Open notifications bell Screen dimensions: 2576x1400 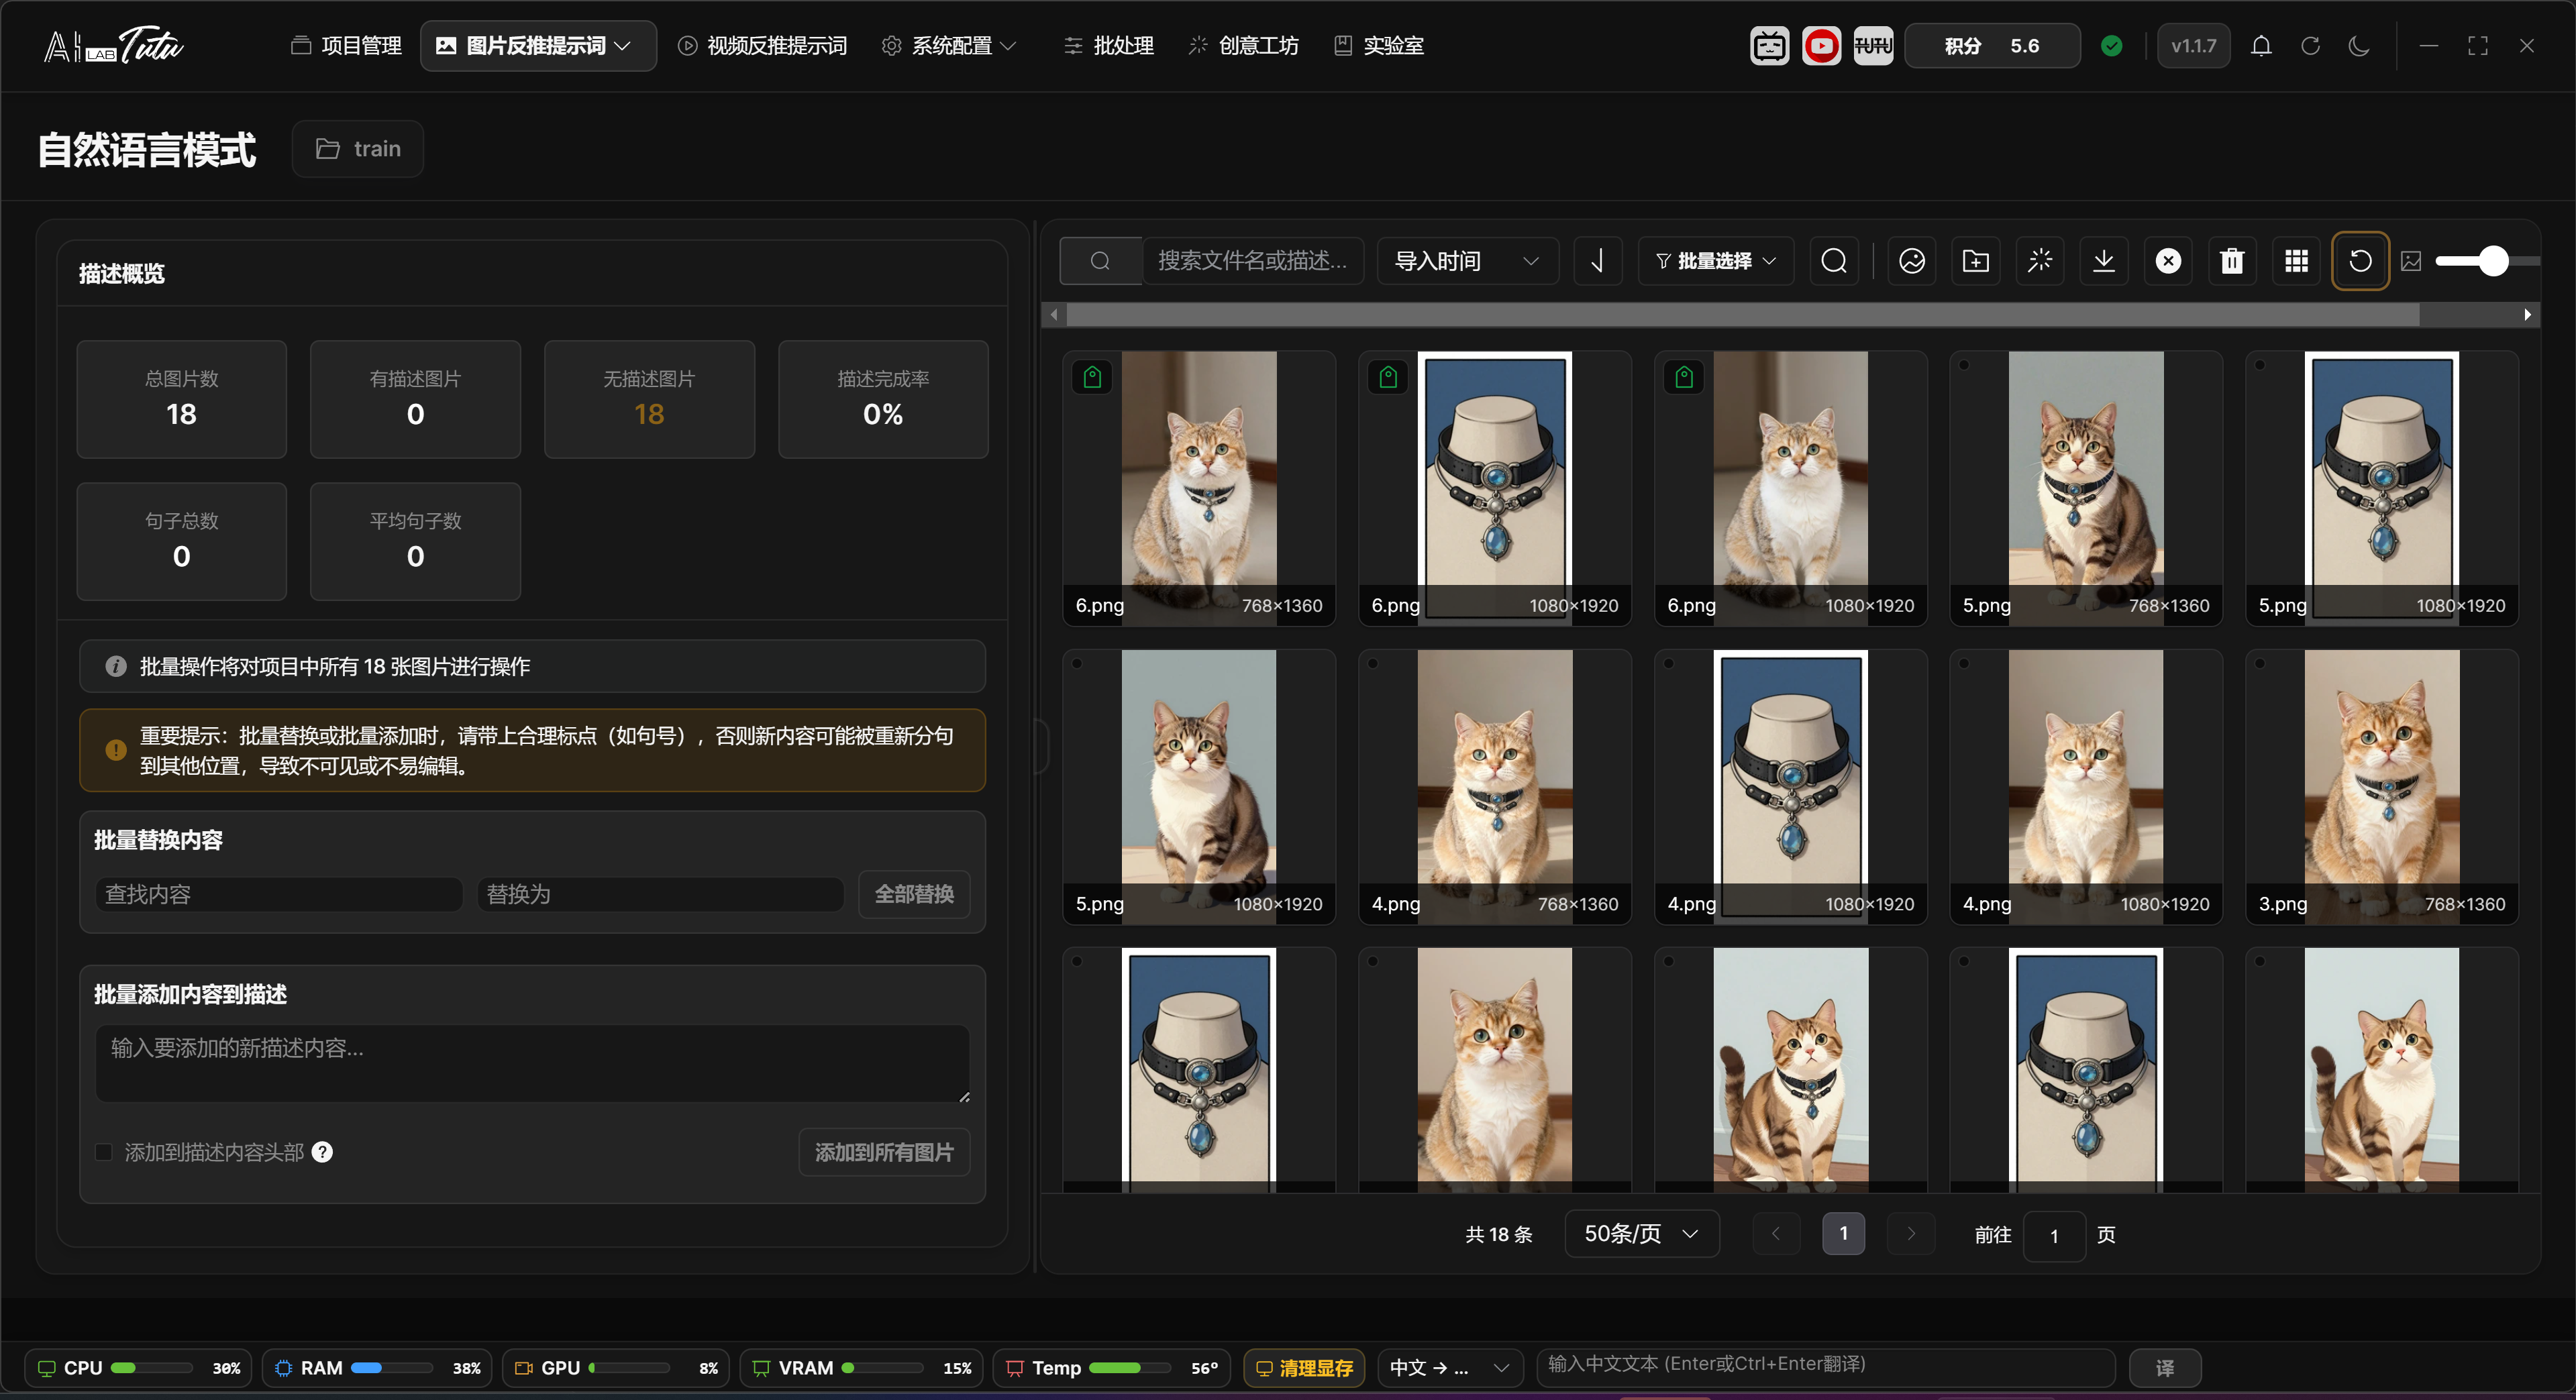coord(2261,46)
